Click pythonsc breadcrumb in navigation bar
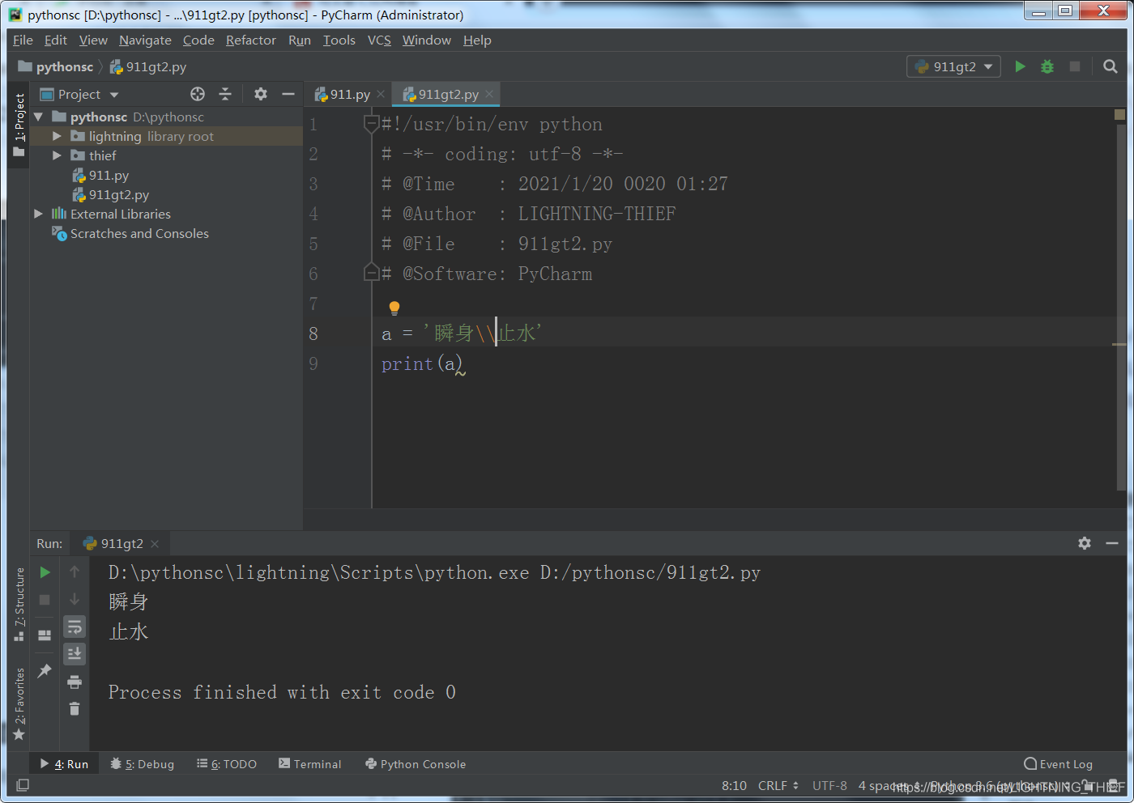Image resolution: width=1134 pixels, height=803 pixels. click(x=56, y=66)
